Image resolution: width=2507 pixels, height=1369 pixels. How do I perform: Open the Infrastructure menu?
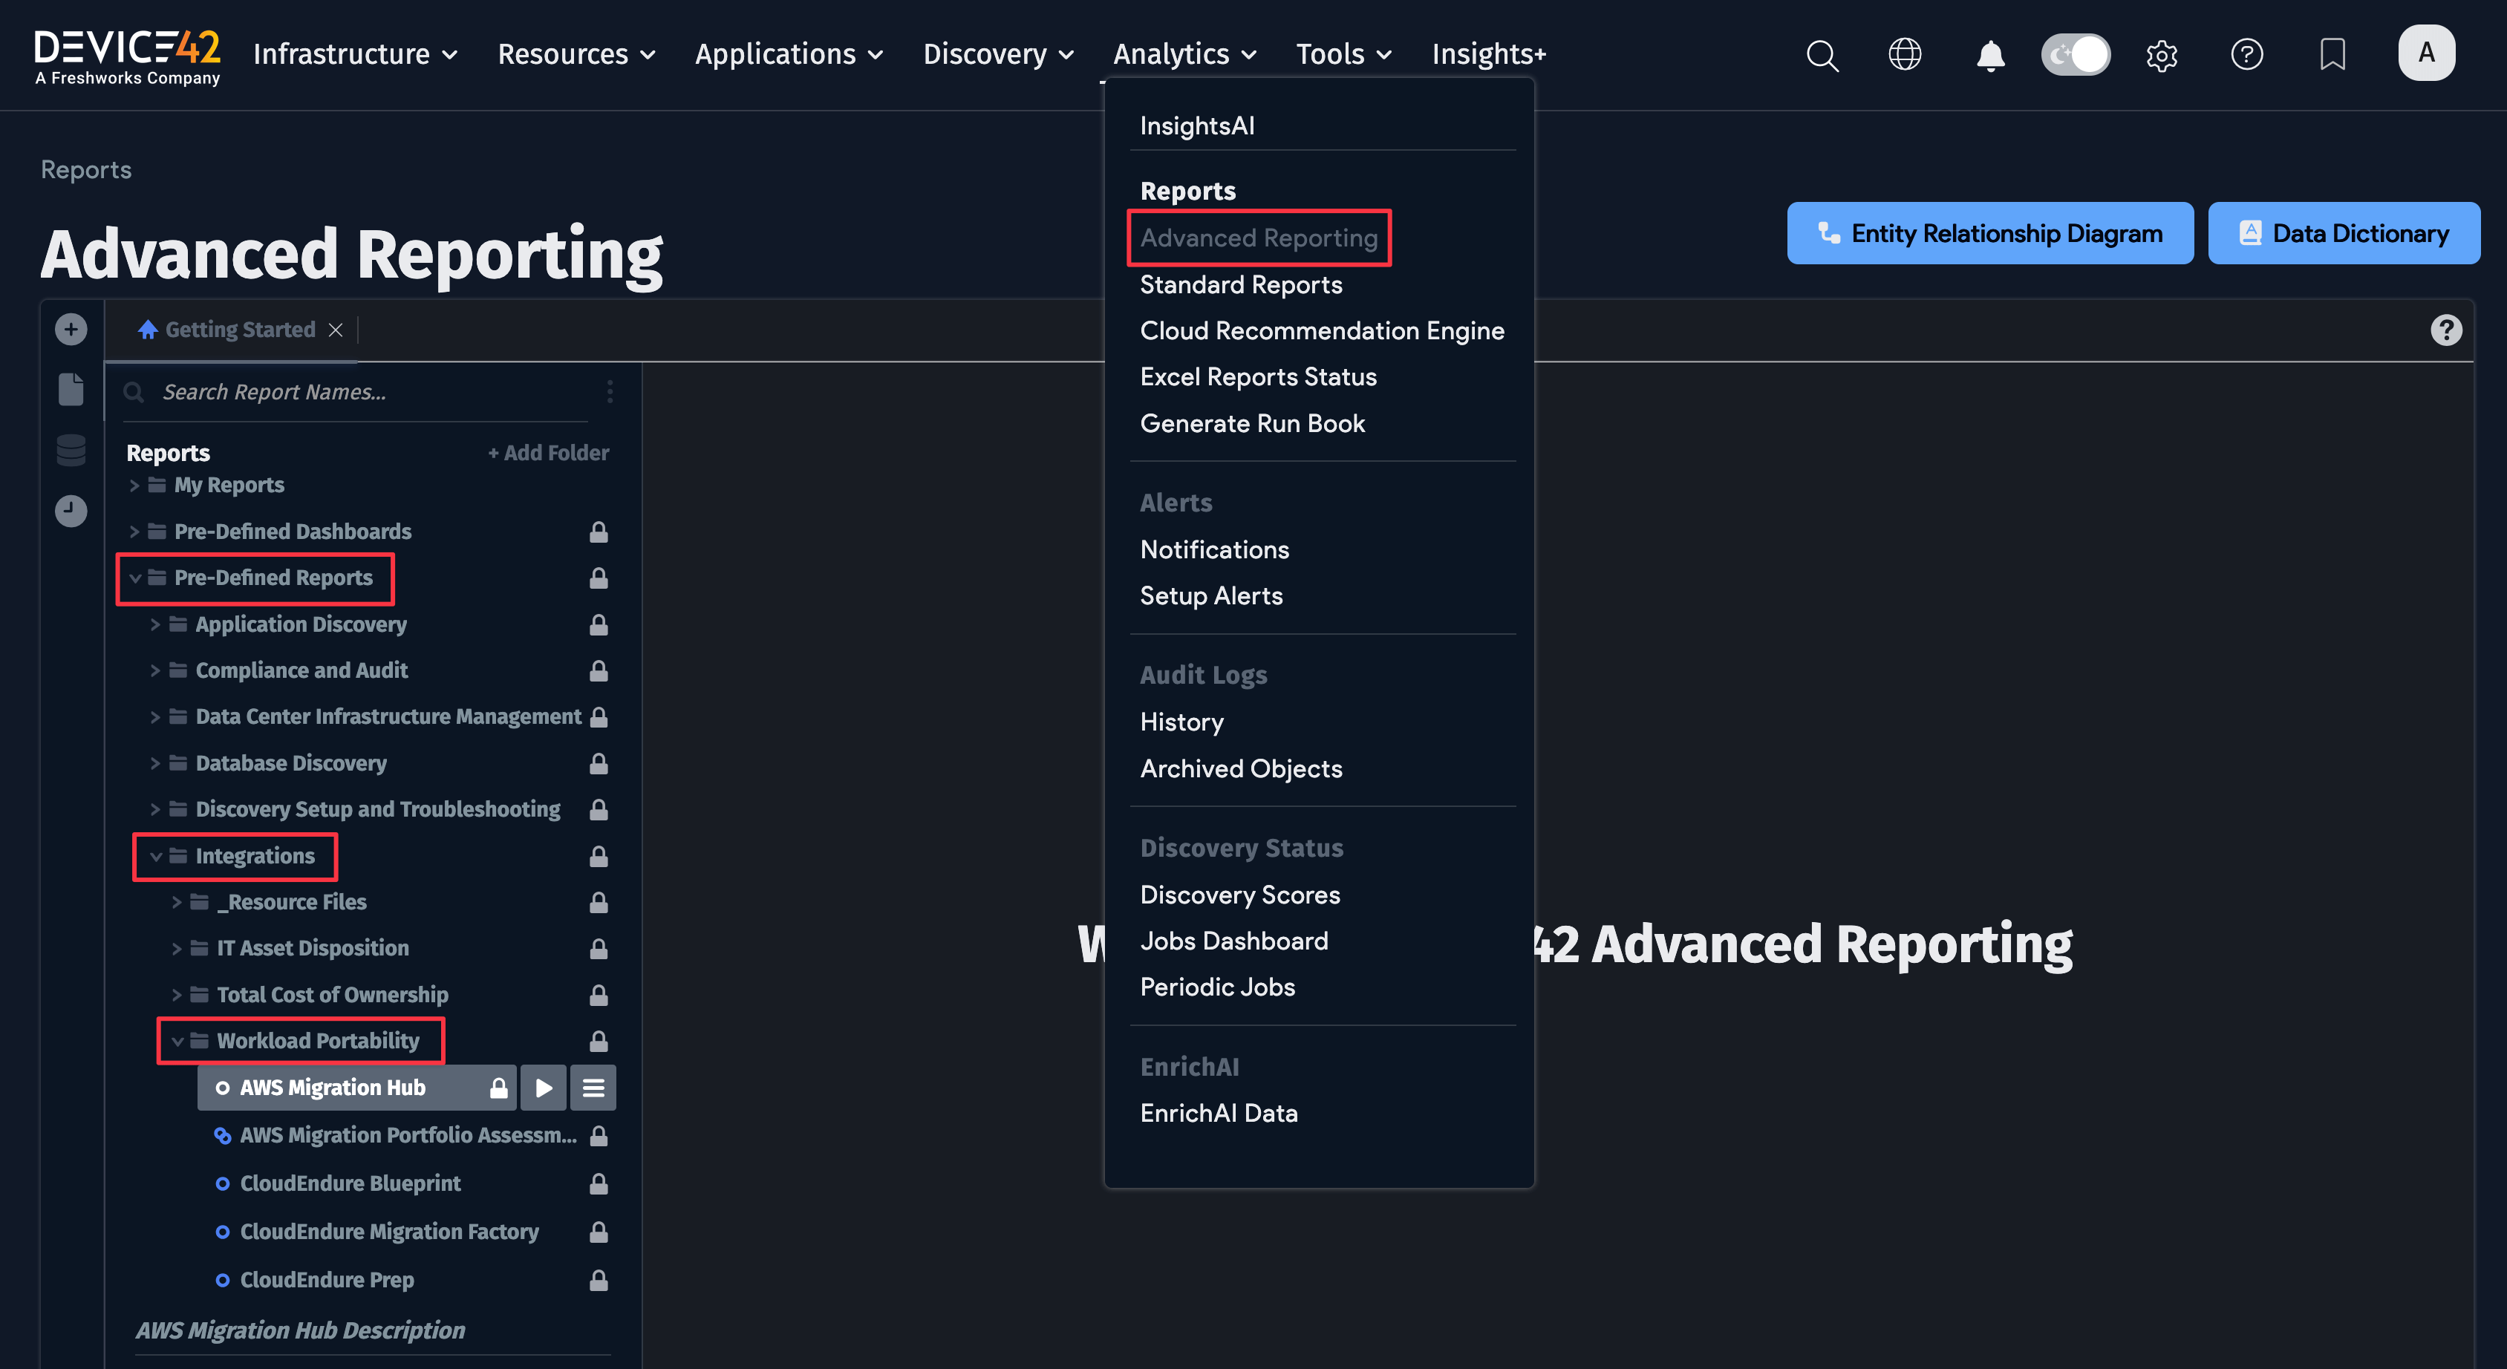click(x=355, y=54)
